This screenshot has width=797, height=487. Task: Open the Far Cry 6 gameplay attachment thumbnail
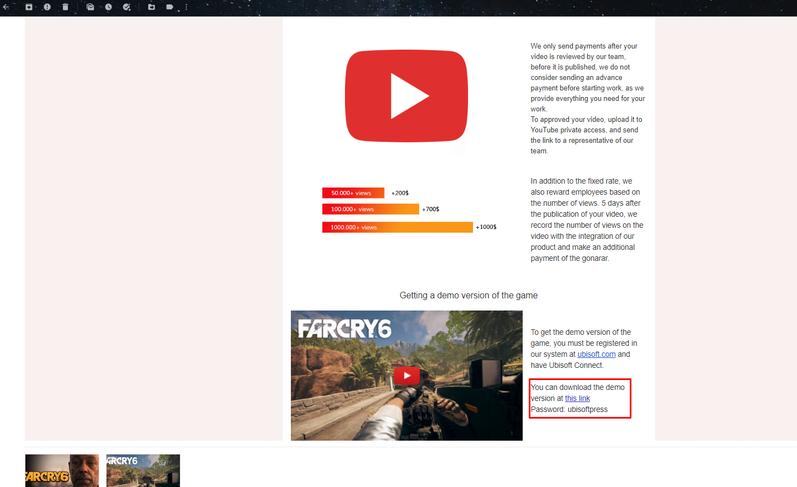click(x=143, y=470)
